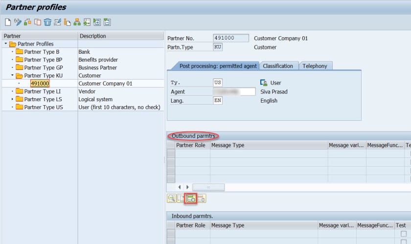Click the document with pen icon
The width and height of the screenshot is (411, 244).
pyautogui.click(x=57, y=22)
